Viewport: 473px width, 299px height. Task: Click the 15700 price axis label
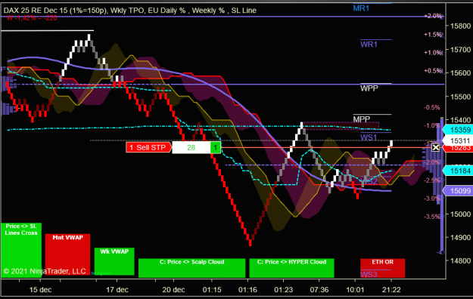point(460,49)
